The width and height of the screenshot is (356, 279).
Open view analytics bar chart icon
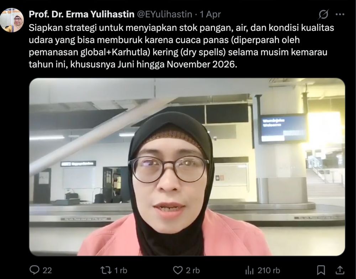click(250, 270)
